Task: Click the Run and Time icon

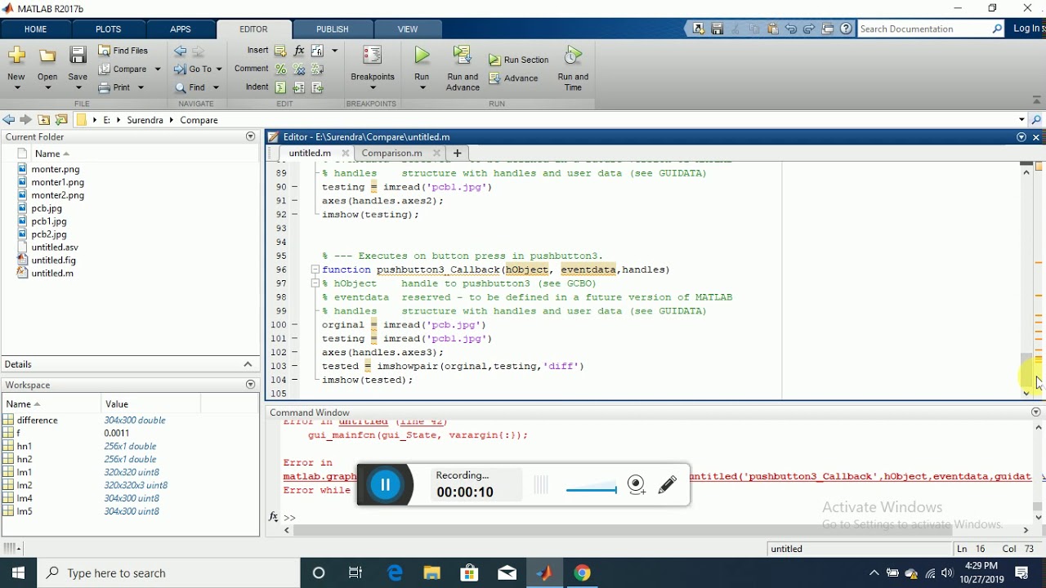Action: pyautogui.click(x=573, y=56)
